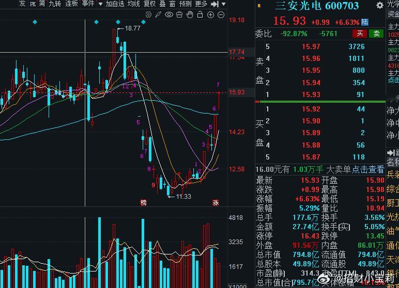Switch to 简 view
The width and height of the screenshot is (399, 288).
click(42, 4)
